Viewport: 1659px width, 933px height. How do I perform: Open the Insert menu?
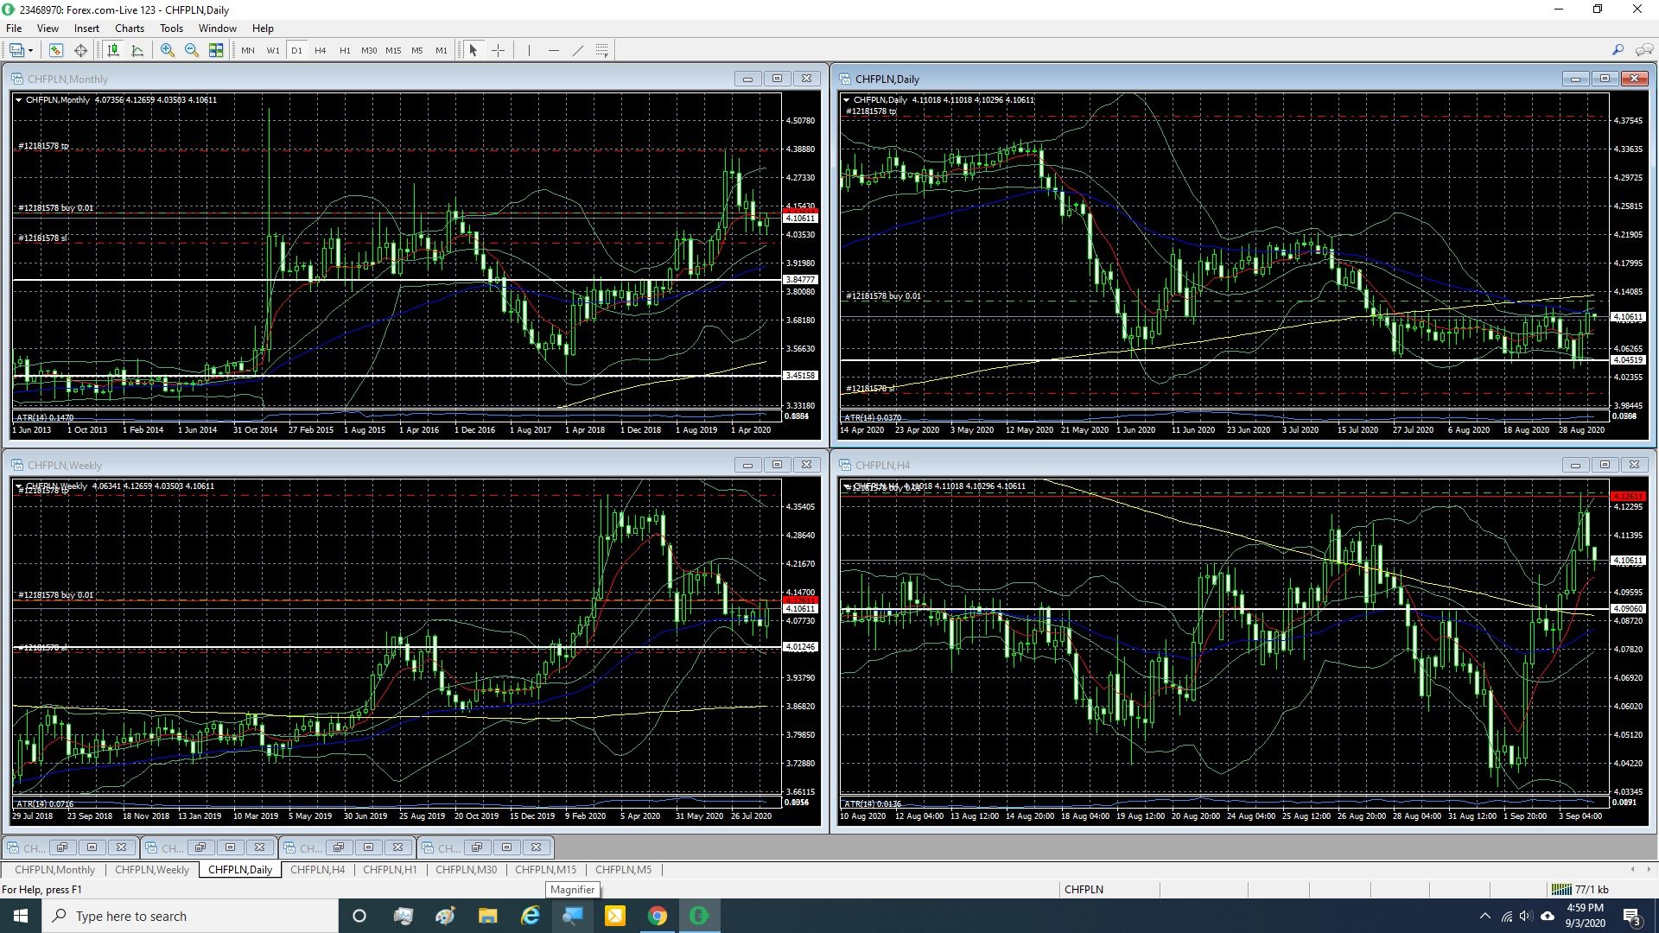click(x=86, y=29)
